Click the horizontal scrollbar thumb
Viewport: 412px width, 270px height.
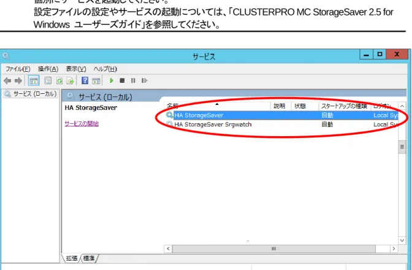tap(274, 249)
